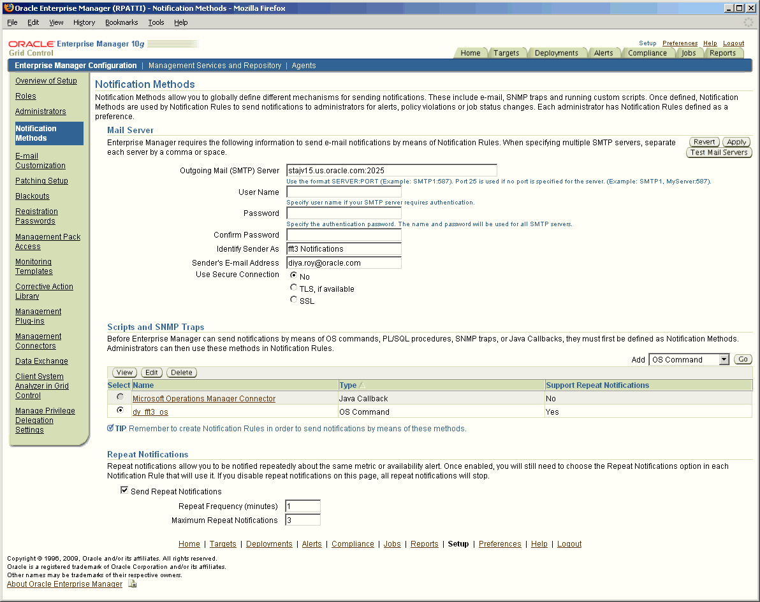Open the Microsoft Operations Manager Connector link
Screen dimensions: 760x602
pos(204,399)
